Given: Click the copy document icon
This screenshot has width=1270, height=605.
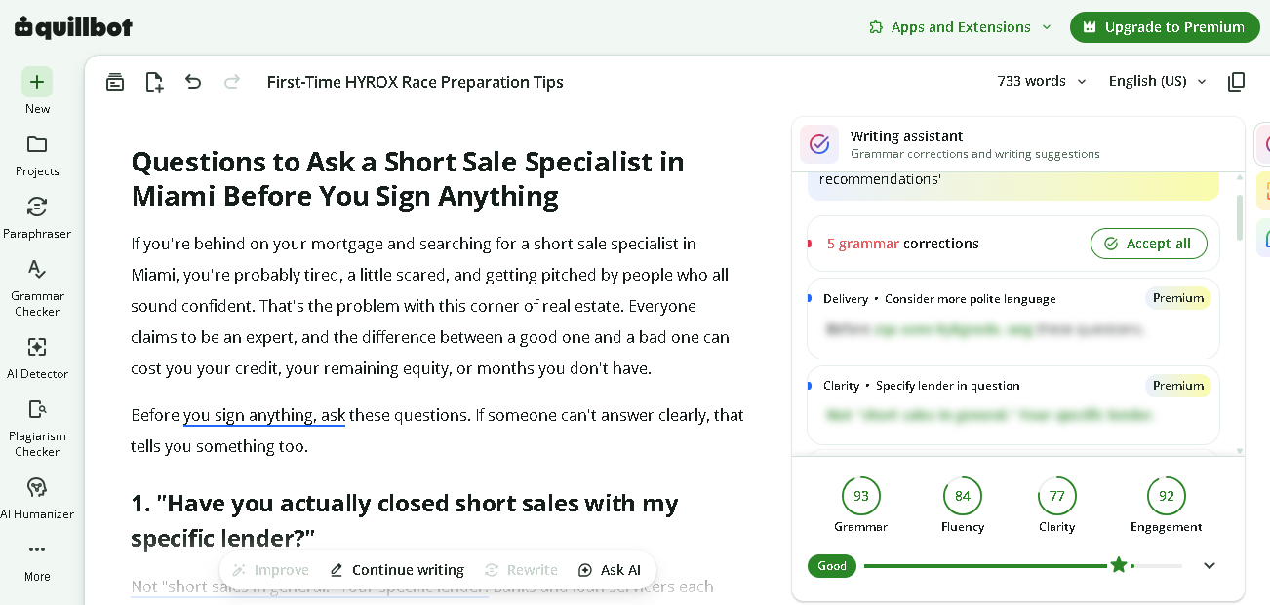Looking at the screenshot, I should pos(1236,82).
